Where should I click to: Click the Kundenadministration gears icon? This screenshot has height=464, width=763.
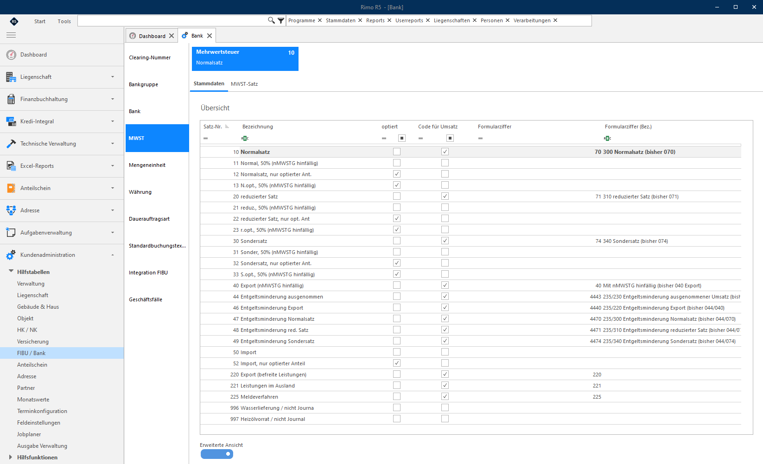point(11,255)
